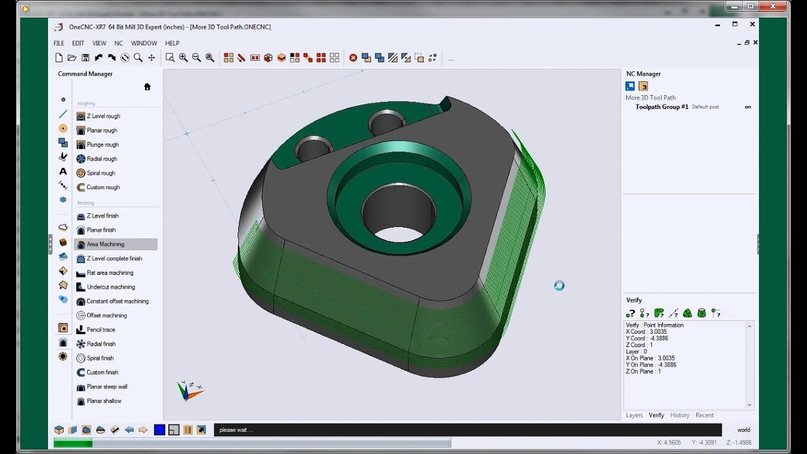Screen dimensions: 807x454
Task: Click the red stop icon in toolbar
Action: coord(353,57)
